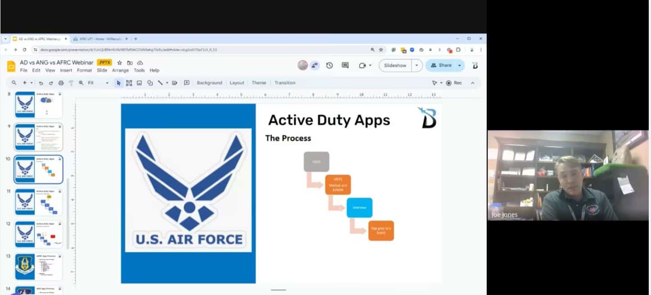Open the Tools menu
The height and width of the screenshot is (295, 651).
pyautogui.click(x=139, y=70)
